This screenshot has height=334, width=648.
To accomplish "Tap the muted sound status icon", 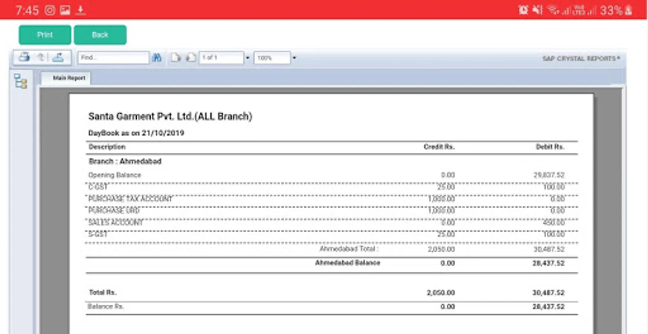I will click(x=537, y=10).
